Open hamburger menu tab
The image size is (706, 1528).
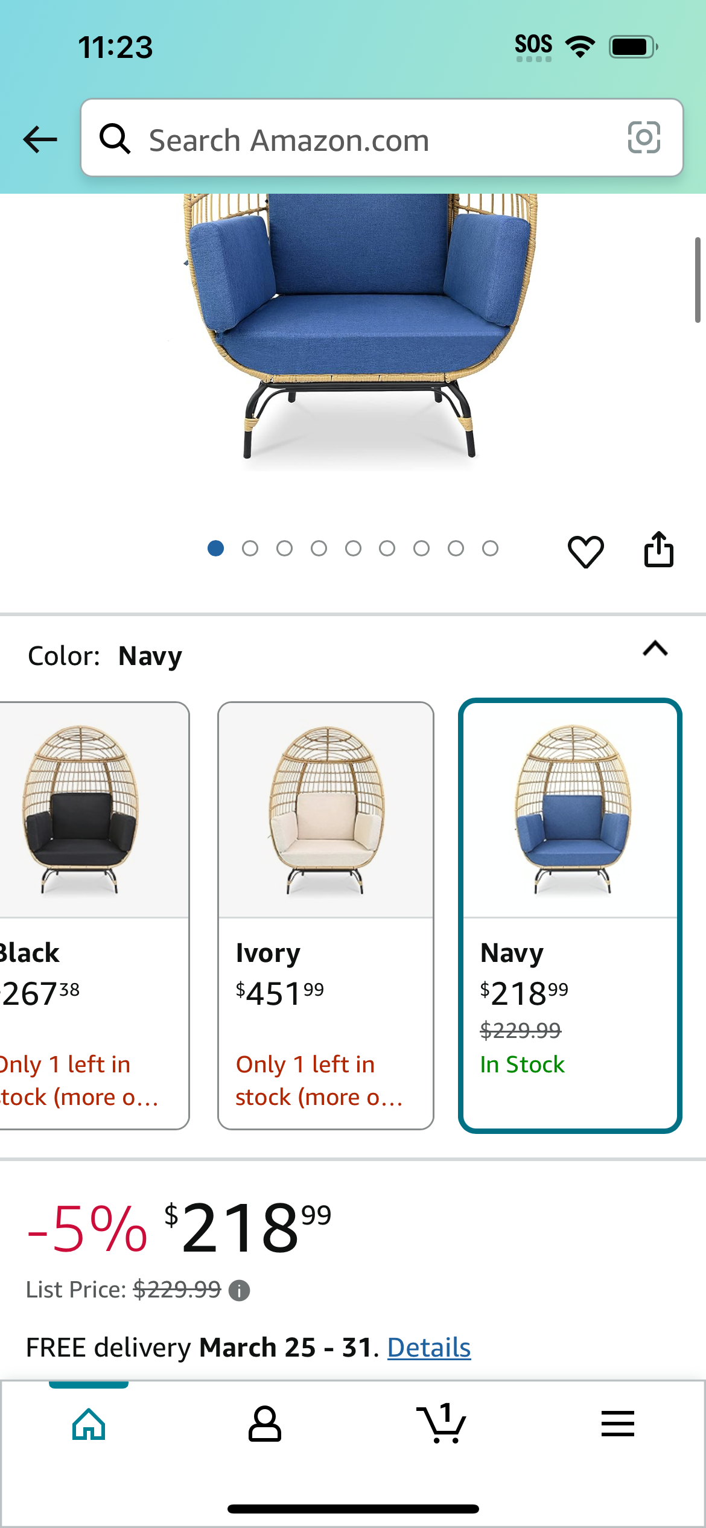618,1424
